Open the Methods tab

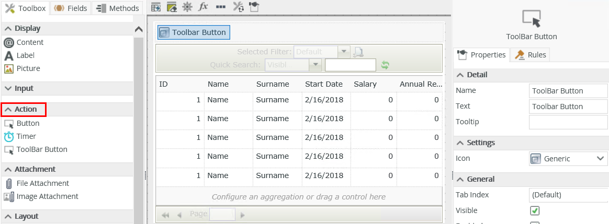click(119, 8)
